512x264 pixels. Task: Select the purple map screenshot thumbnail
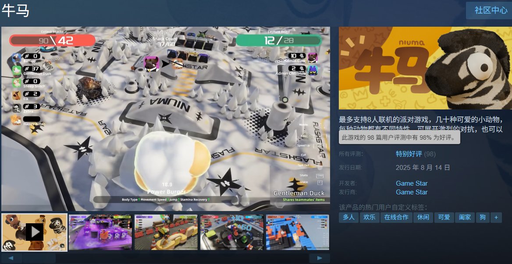100,232
